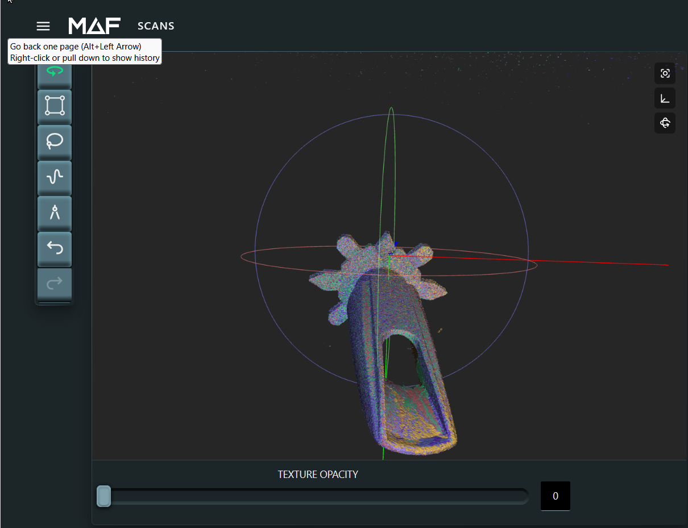Choose the curve wave tool
688x528 pixels.
[x=55, y=177]
